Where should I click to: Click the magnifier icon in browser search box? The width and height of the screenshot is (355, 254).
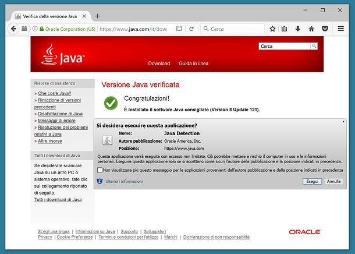(x=206, y=29)
